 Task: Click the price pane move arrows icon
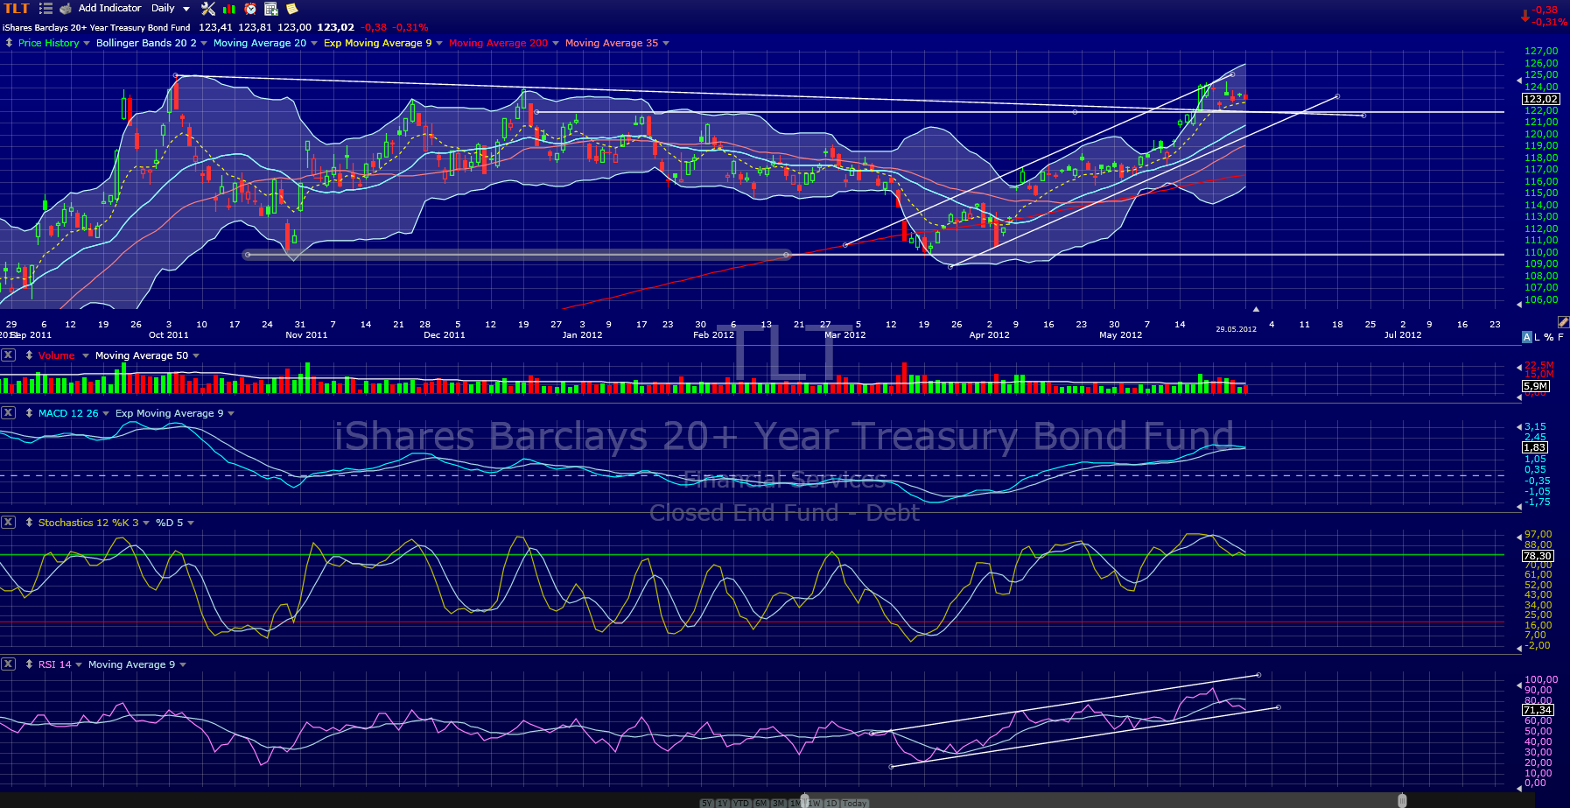pos(9,42)
